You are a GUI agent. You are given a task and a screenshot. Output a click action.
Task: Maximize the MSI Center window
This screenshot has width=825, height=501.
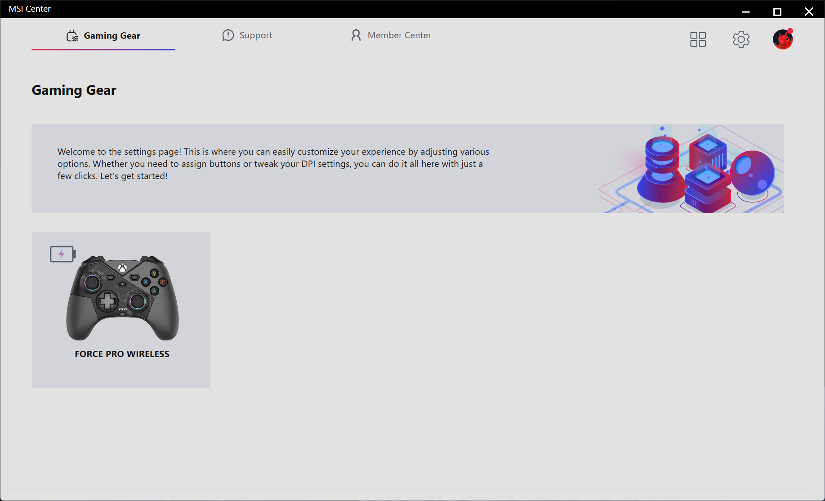point(777,12)
